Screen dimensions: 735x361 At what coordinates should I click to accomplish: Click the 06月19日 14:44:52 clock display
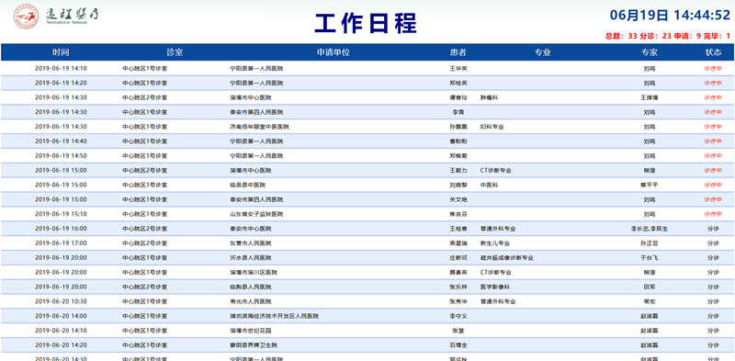tap(671, 16)
